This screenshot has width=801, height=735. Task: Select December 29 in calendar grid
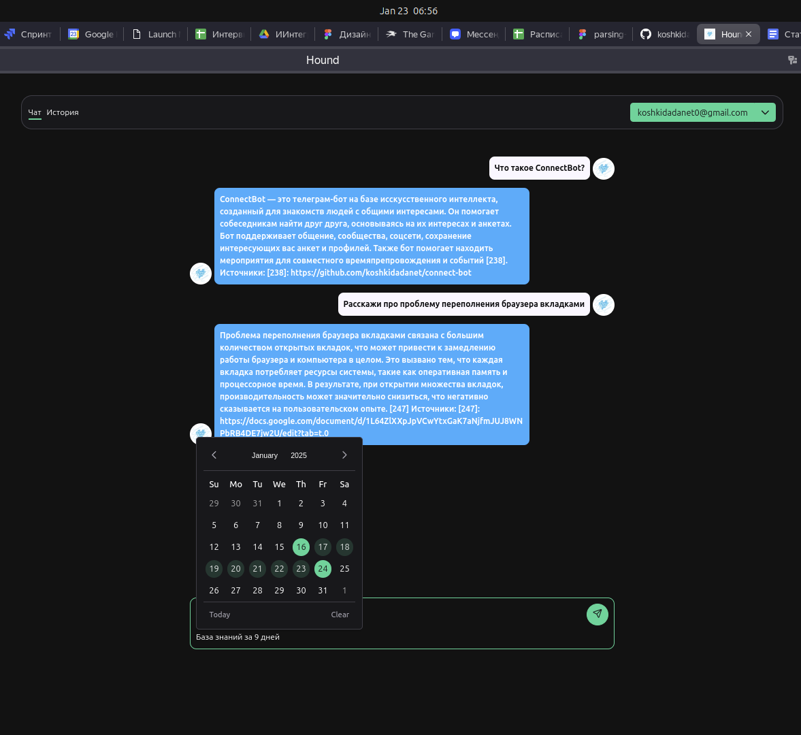(x=214, y=504)
